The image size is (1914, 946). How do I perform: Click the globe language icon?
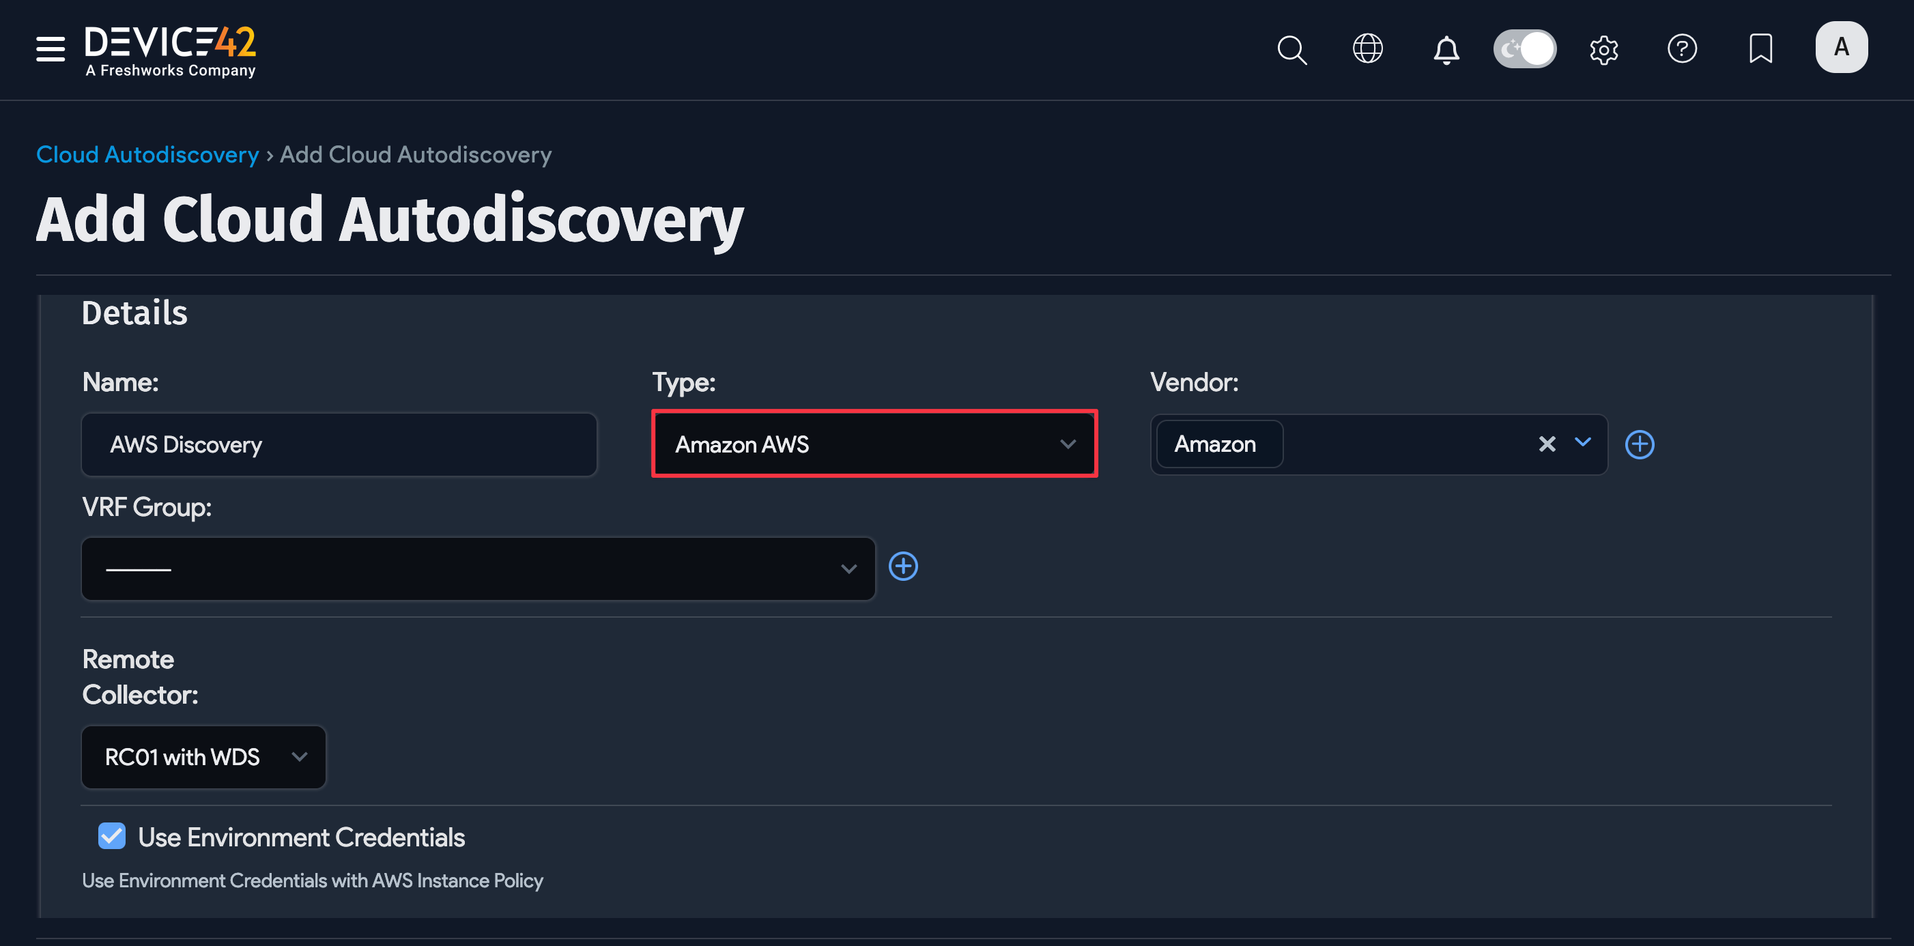[x=1367, y=49]
